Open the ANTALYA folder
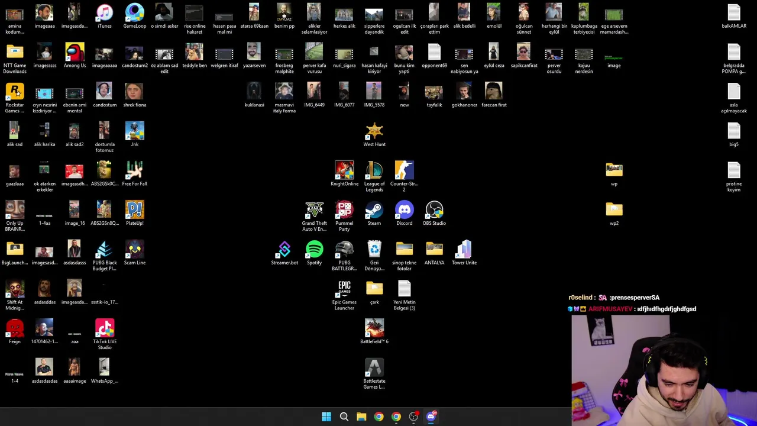757x426 pixels. [x=434, y=253]
